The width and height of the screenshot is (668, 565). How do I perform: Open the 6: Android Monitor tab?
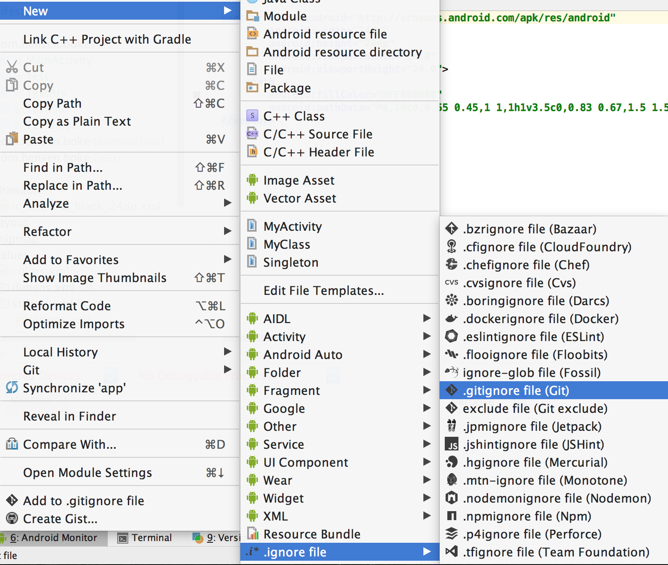(x=53, y=538)
